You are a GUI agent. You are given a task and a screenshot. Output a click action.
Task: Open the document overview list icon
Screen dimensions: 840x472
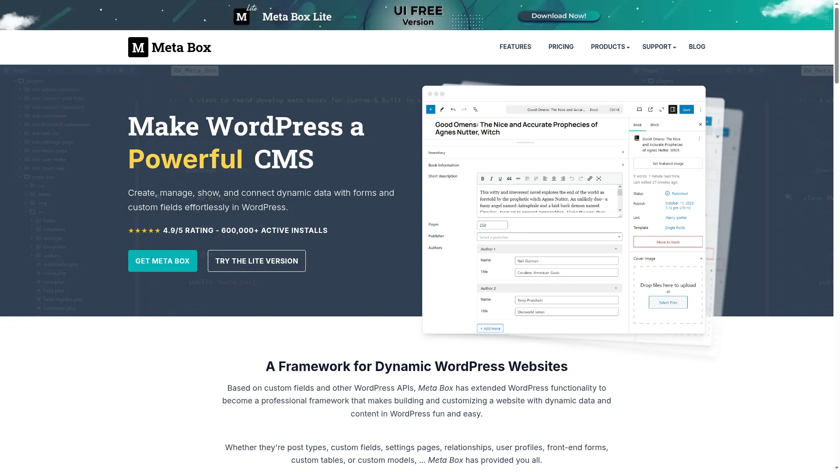476,110
